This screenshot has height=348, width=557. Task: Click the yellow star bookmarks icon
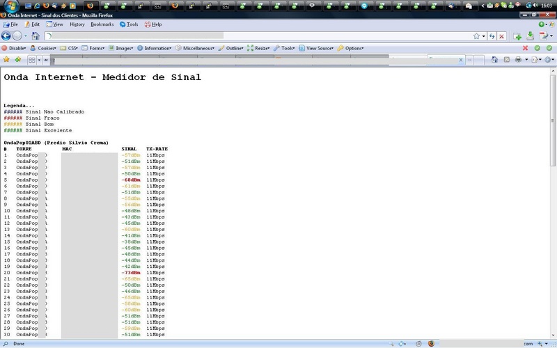click(6, 60)
